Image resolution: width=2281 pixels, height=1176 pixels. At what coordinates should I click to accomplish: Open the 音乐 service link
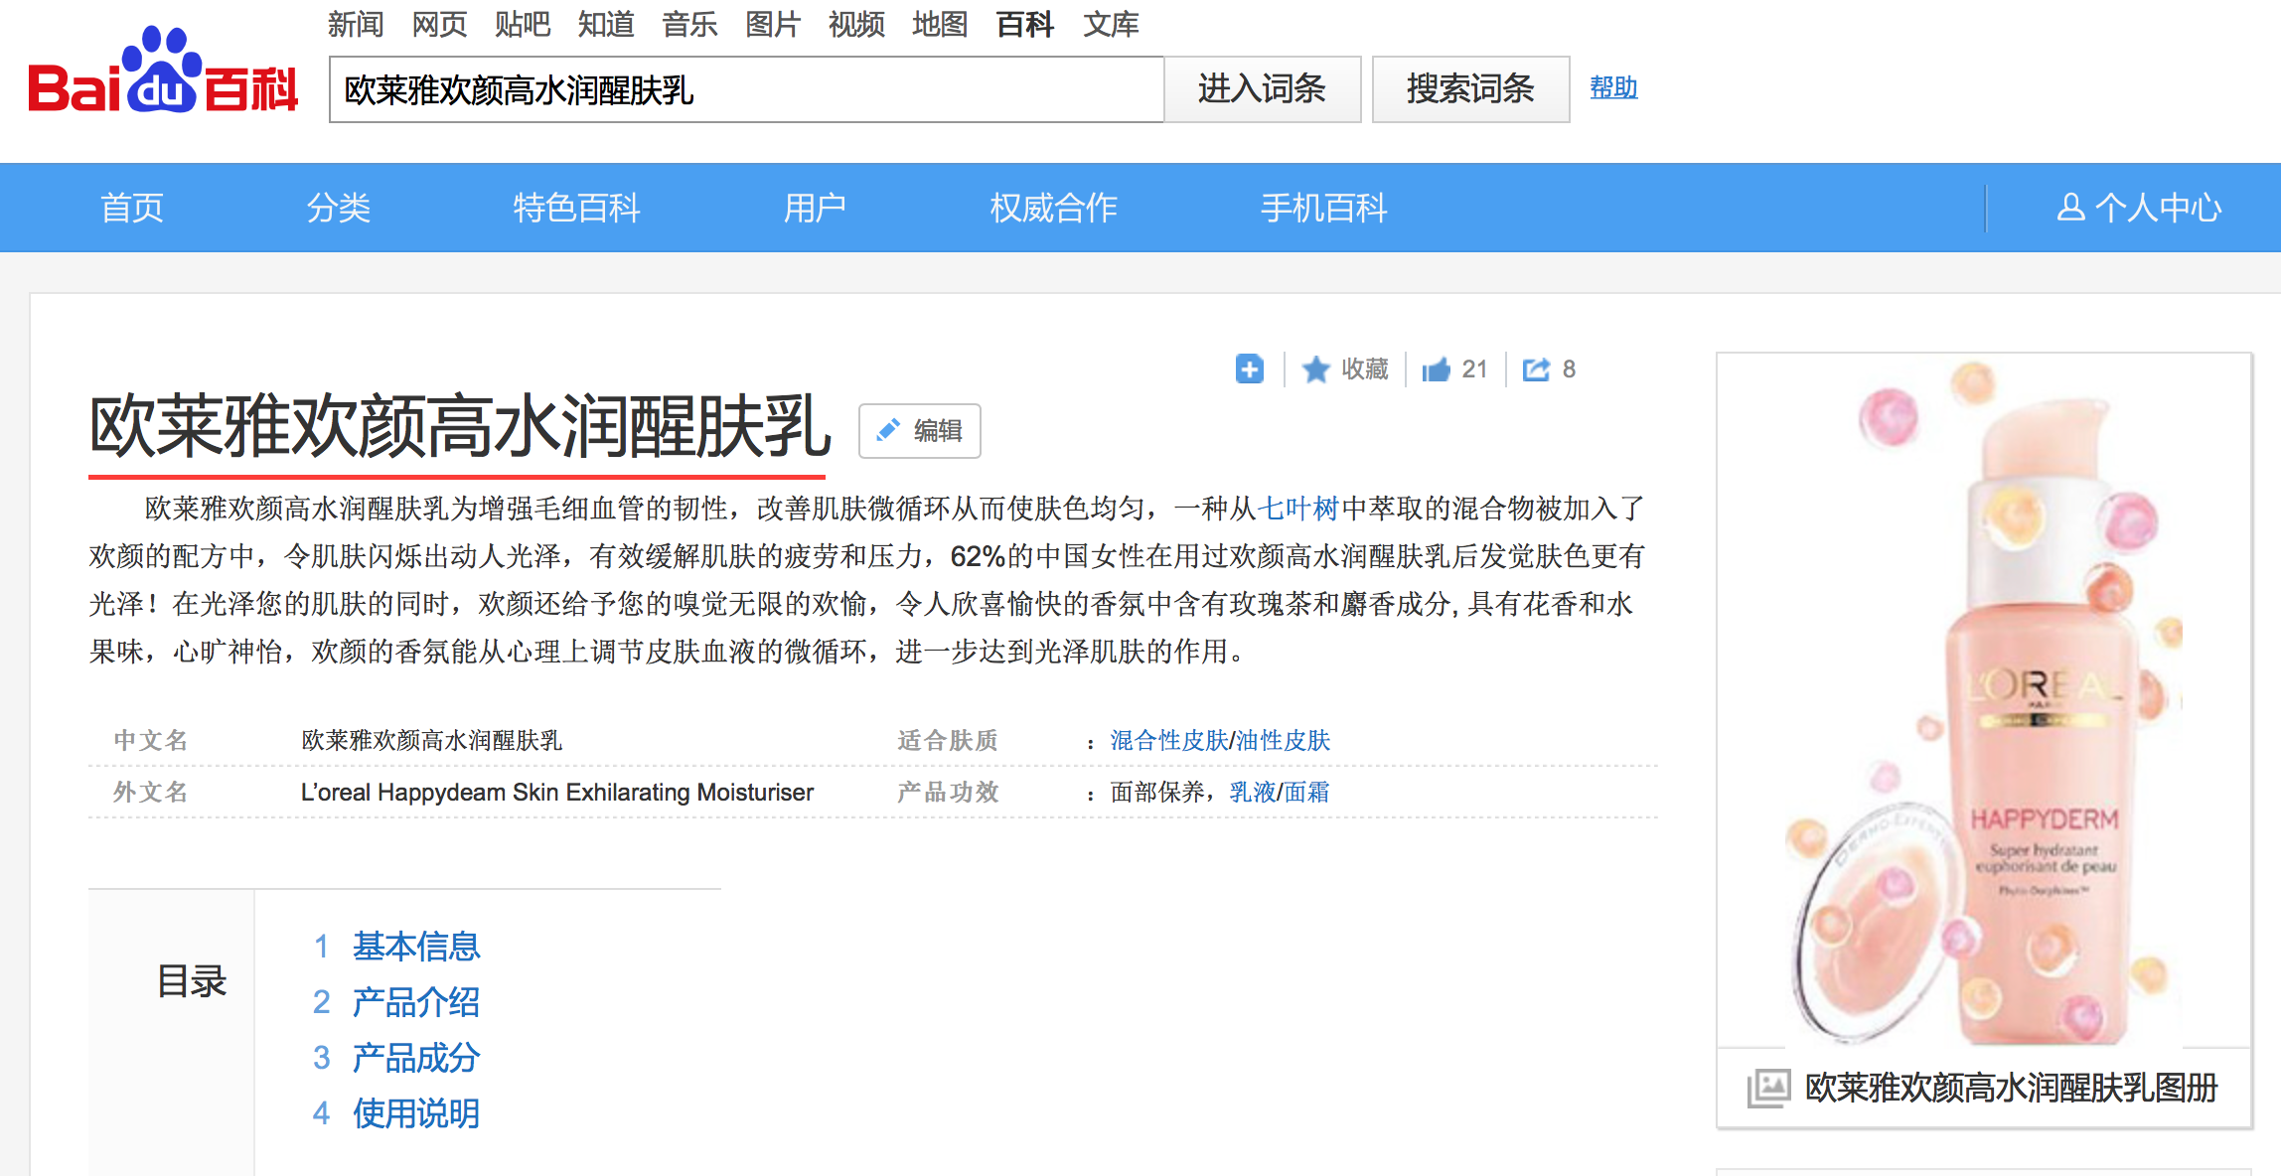pyautogui.click(x=689, y=24)
